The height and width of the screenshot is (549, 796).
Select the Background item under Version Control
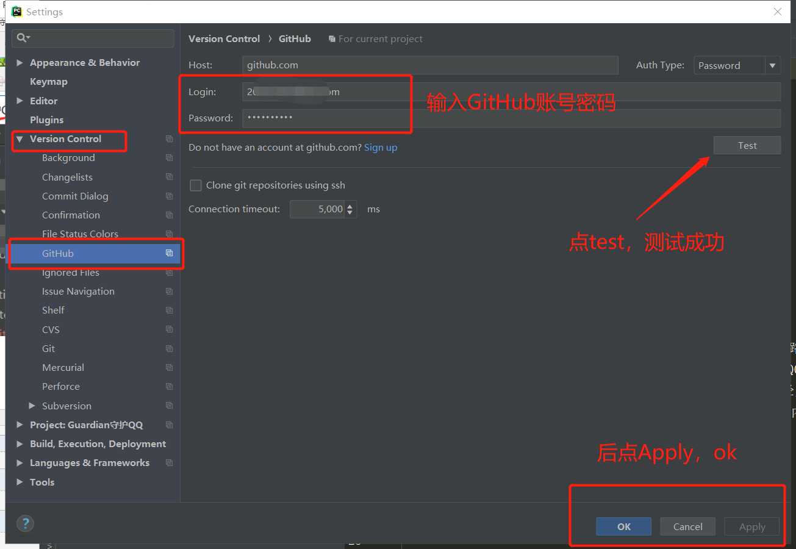point(68,158)
